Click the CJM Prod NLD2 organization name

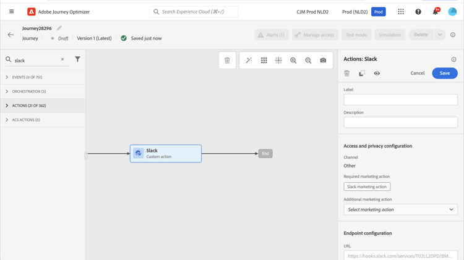pos(312,12)
